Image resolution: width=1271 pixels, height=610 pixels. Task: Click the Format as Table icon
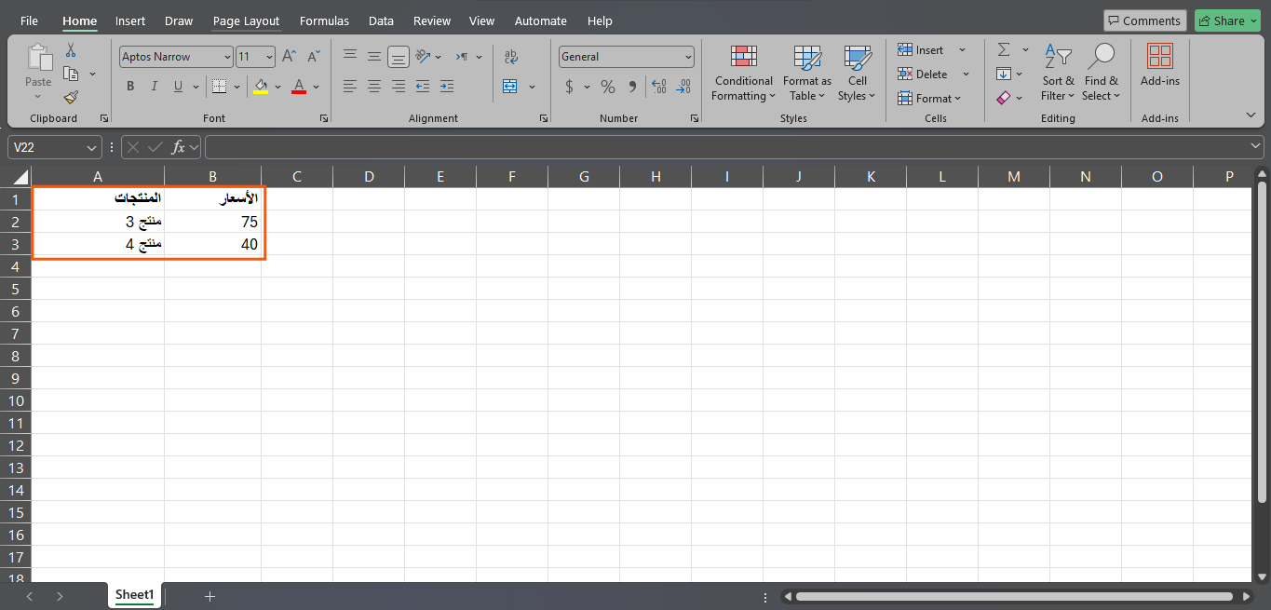806,75
